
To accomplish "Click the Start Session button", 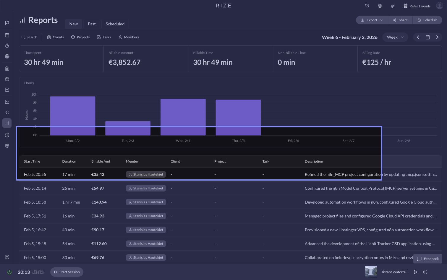I will coord(67,272).
